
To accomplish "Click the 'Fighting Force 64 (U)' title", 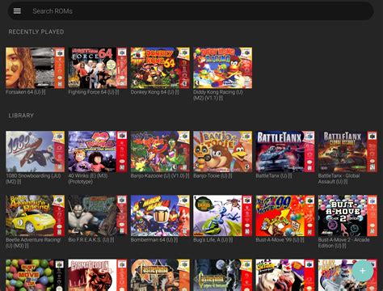I will (x=94, y=92).
